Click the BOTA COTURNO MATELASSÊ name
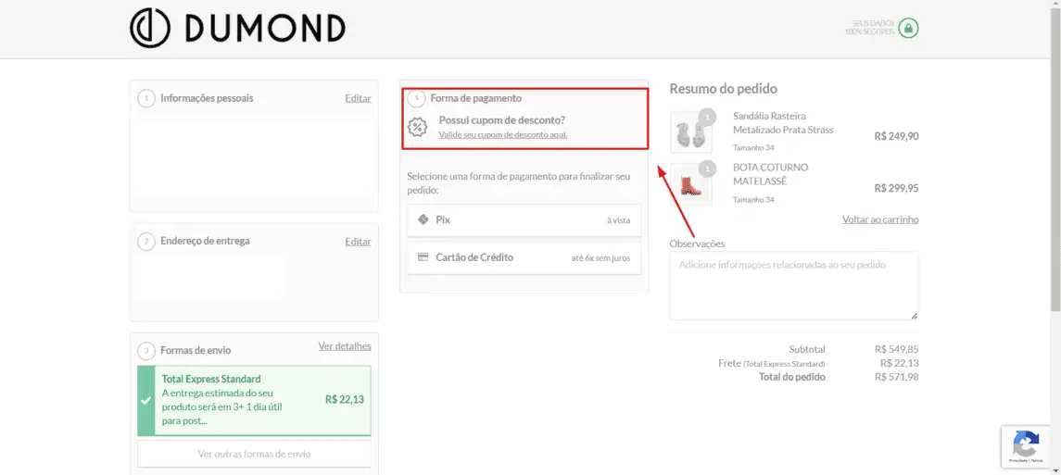The image size is (1061, 475). click(x=771, y=174)
